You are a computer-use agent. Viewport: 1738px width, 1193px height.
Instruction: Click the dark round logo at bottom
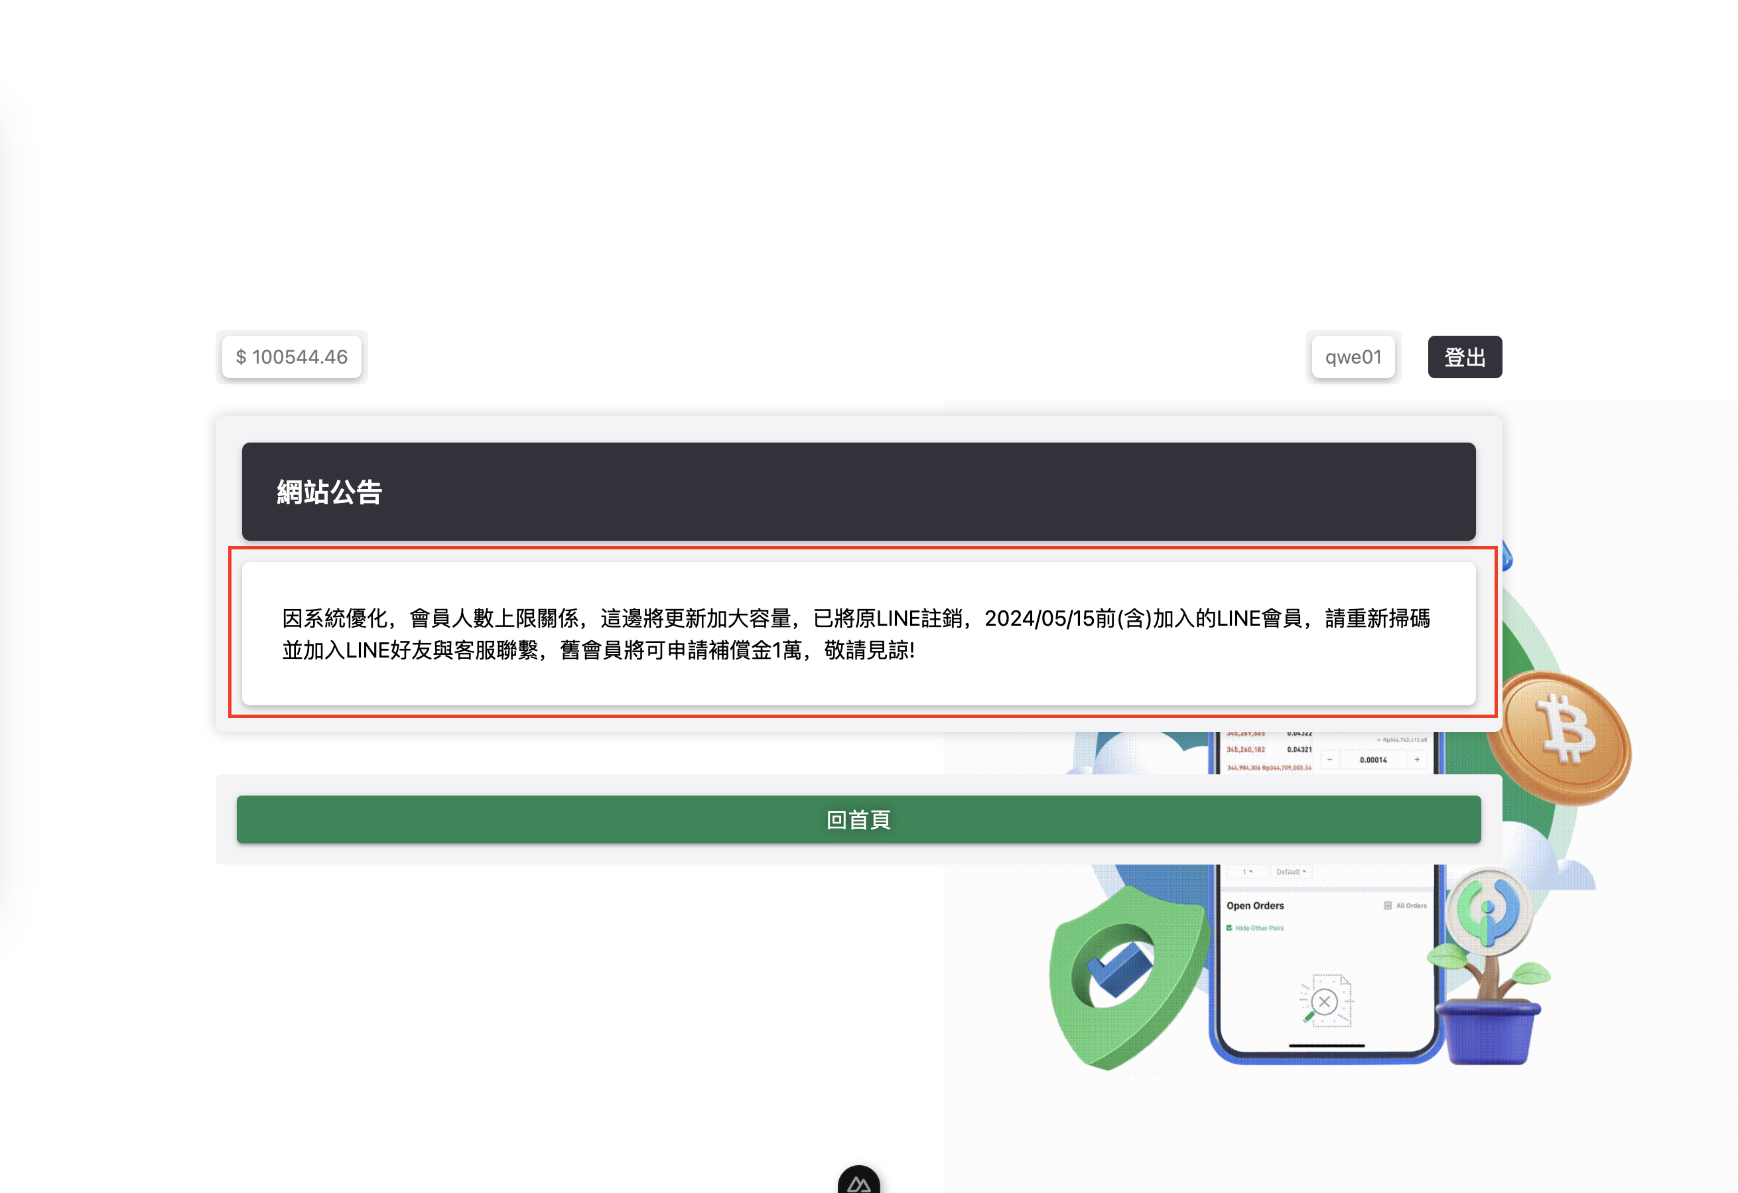tap(858, 1182)
